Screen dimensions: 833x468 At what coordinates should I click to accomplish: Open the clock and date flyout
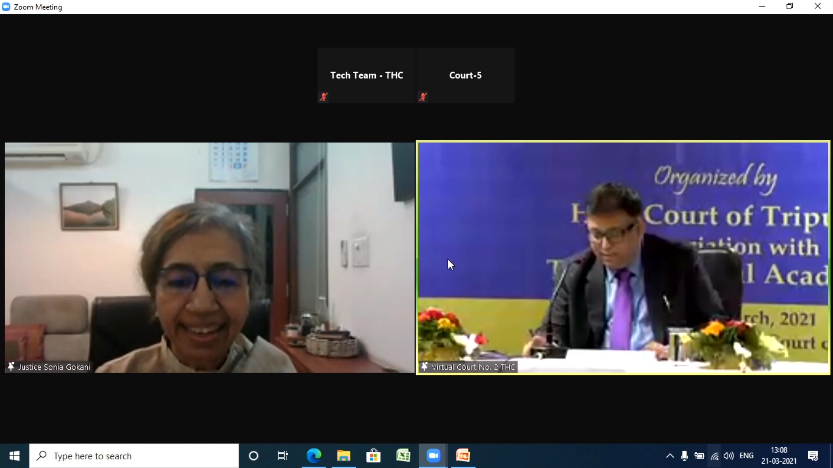point(779,456)
